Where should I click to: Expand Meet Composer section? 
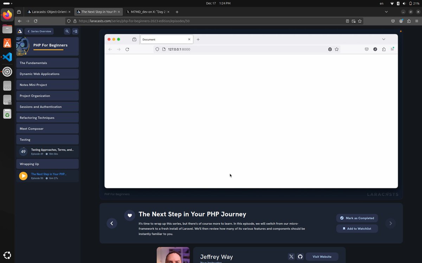pyautogui.click(x=47, y=129)
